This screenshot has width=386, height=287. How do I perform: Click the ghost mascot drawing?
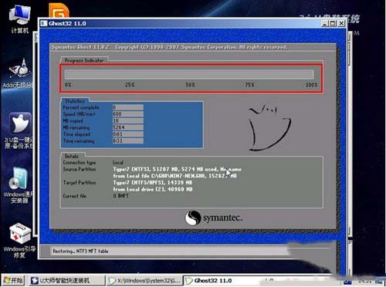tap(269, 128)
